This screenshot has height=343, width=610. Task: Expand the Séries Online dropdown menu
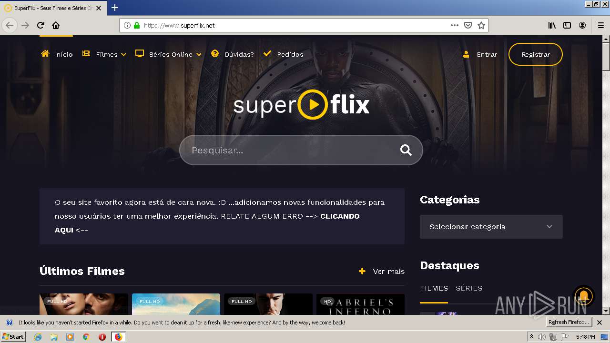168,54
